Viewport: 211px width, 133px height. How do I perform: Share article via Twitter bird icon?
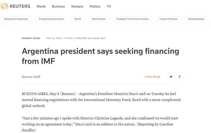click(x=171, y=77)
